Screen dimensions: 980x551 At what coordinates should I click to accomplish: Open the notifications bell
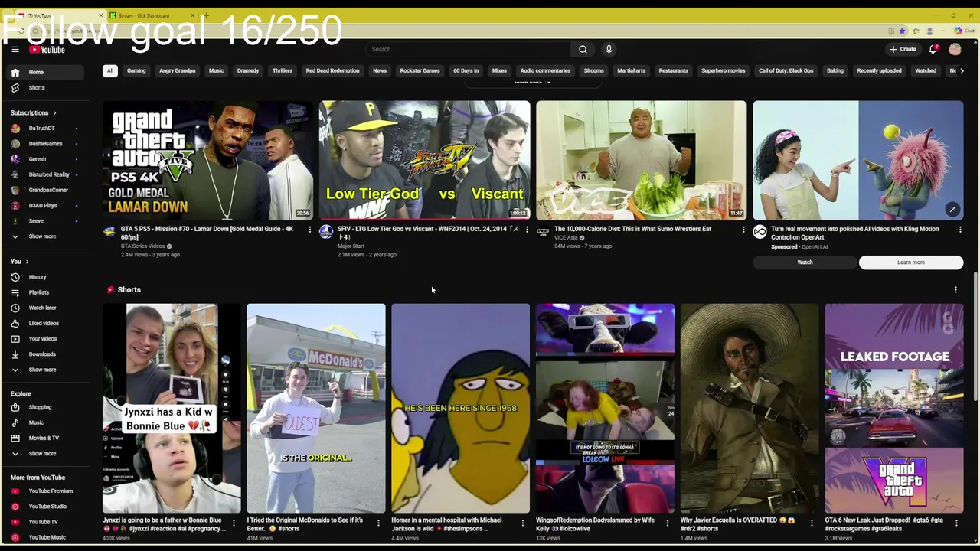tap(933, 49)
